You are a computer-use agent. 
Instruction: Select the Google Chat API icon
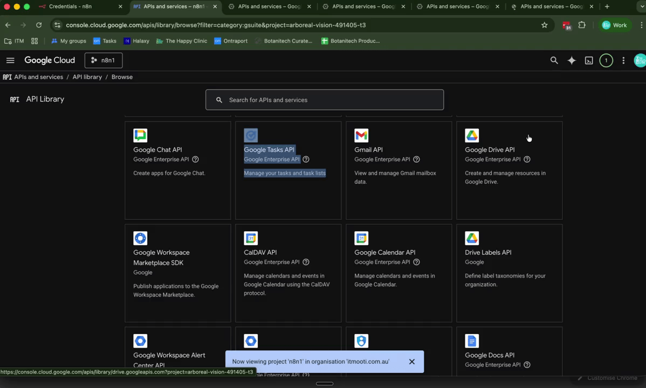tap(140, 135)
